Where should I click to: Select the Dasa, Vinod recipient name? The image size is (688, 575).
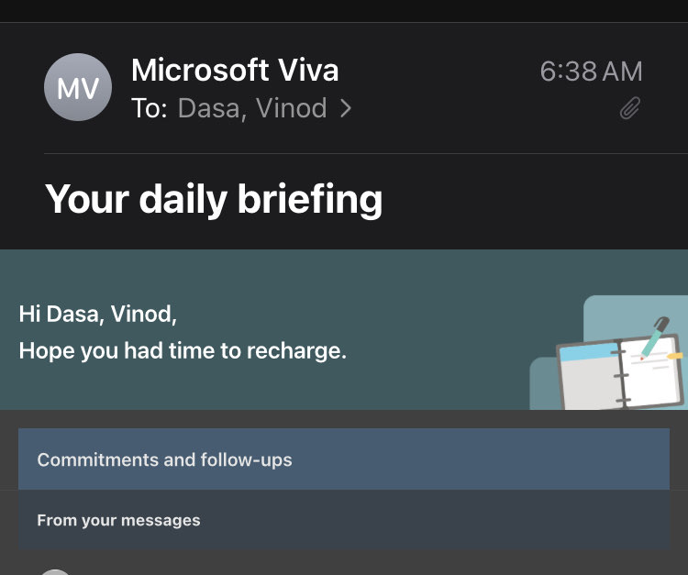pos(251,109)
